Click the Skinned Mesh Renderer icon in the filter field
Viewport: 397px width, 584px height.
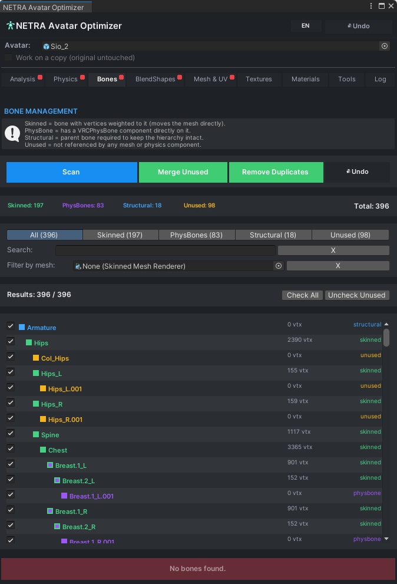click(x=77, y=266)
